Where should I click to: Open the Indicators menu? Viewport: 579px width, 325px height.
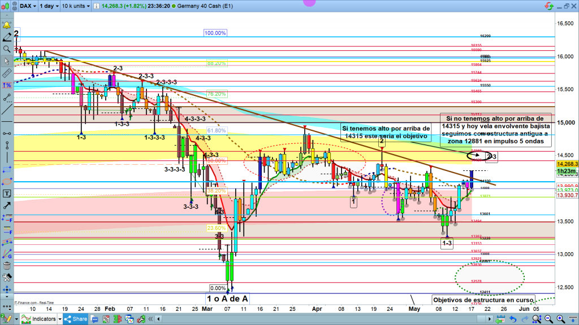pyautogui.click(x=42, y=319)
